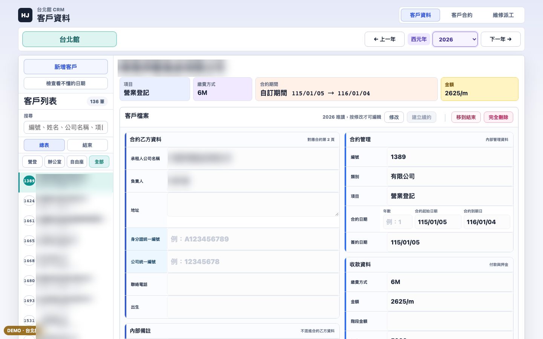Show 全部 customers filter

pos(99,162)
